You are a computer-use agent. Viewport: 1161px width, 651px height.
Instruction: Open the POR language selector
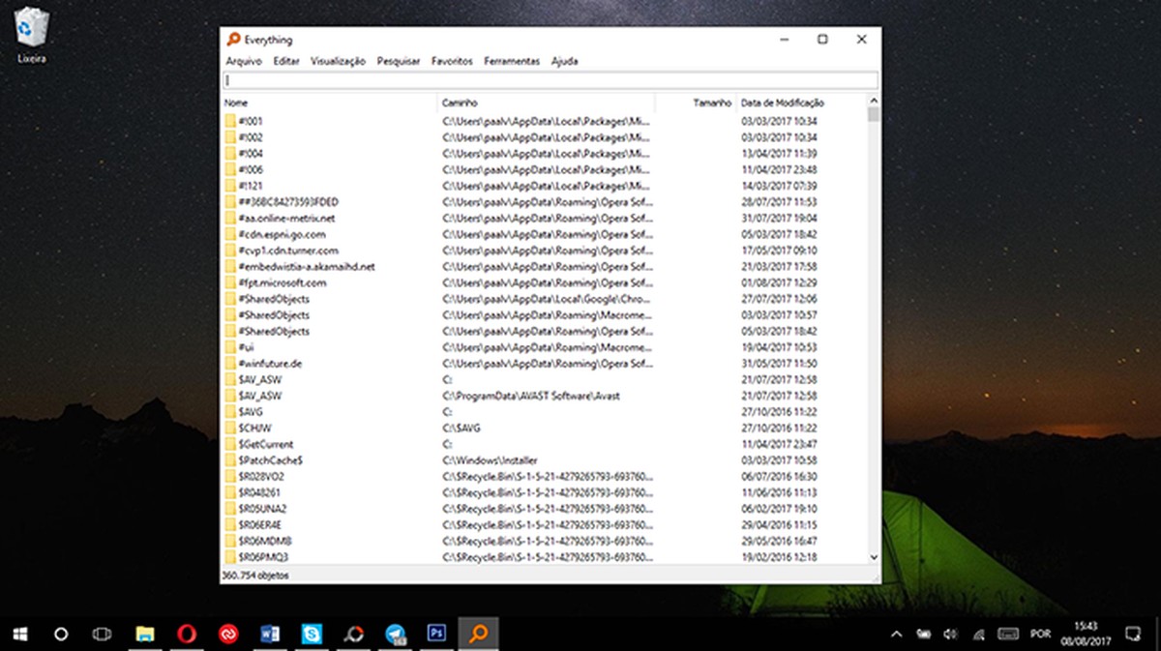pyautogui.click(x=1040, y=635)
